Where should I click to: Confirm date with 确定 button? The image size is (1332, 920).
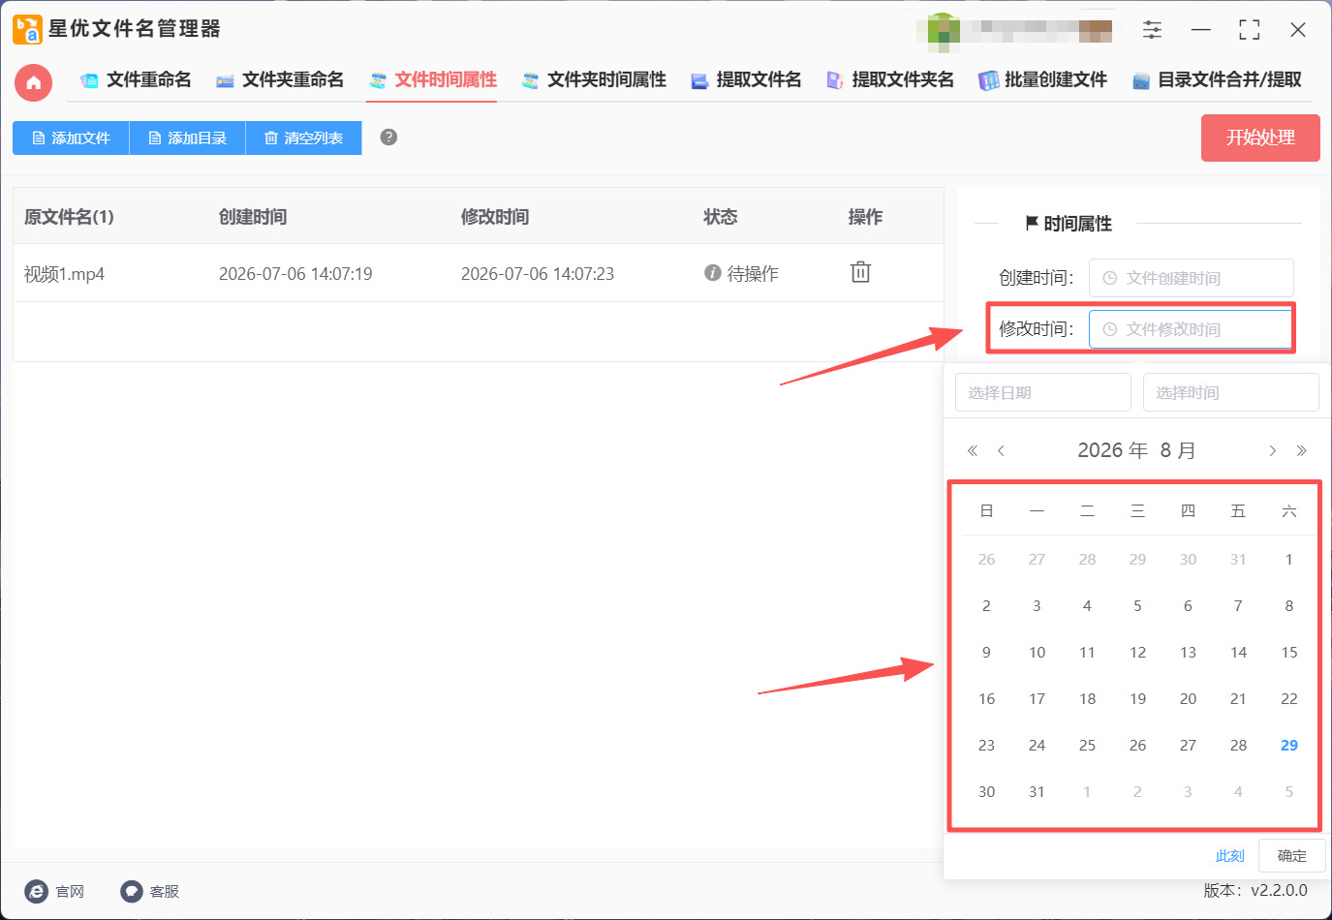coord(1291,856)
